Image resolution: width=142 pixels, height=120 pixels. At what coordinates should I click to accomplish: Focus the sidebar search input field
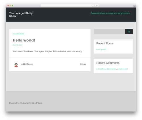tap(109, 31)
